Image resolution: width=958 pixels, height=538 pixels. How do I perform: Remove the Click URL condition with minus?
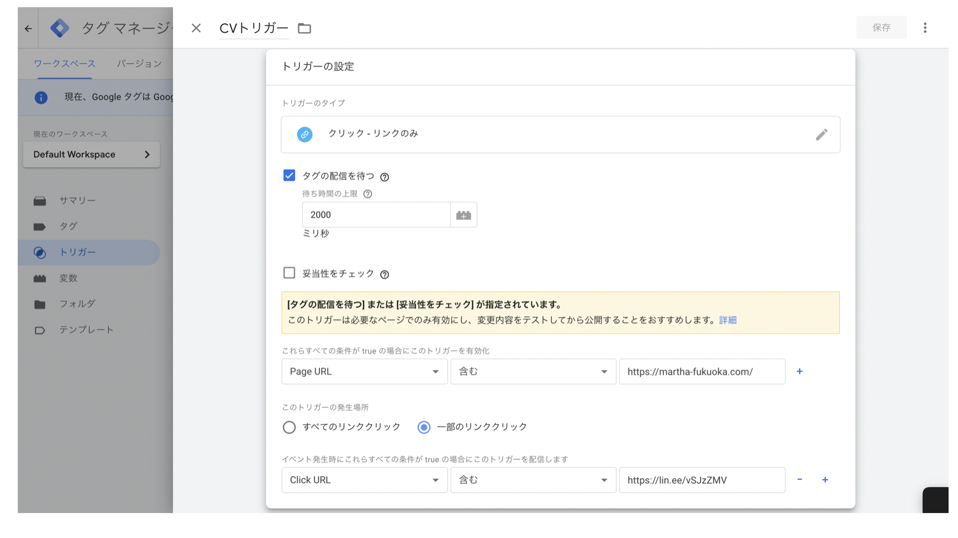799,480
